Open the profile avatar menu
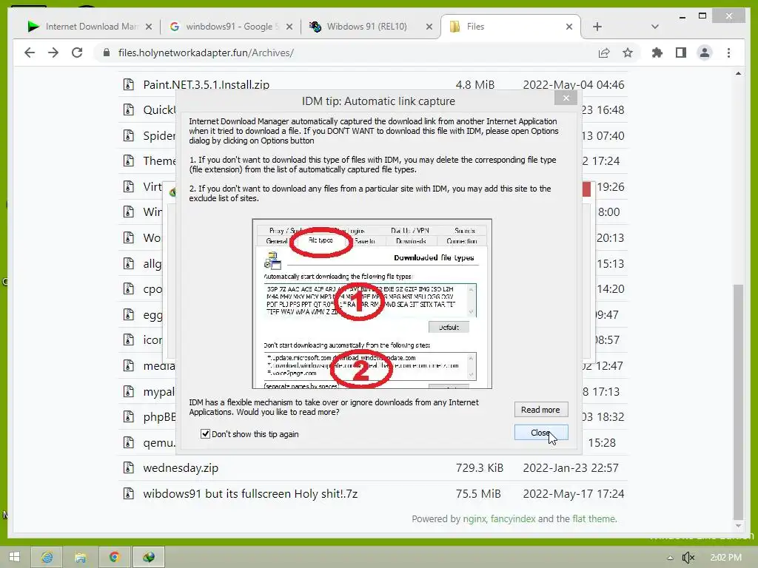 click(705, 53)
